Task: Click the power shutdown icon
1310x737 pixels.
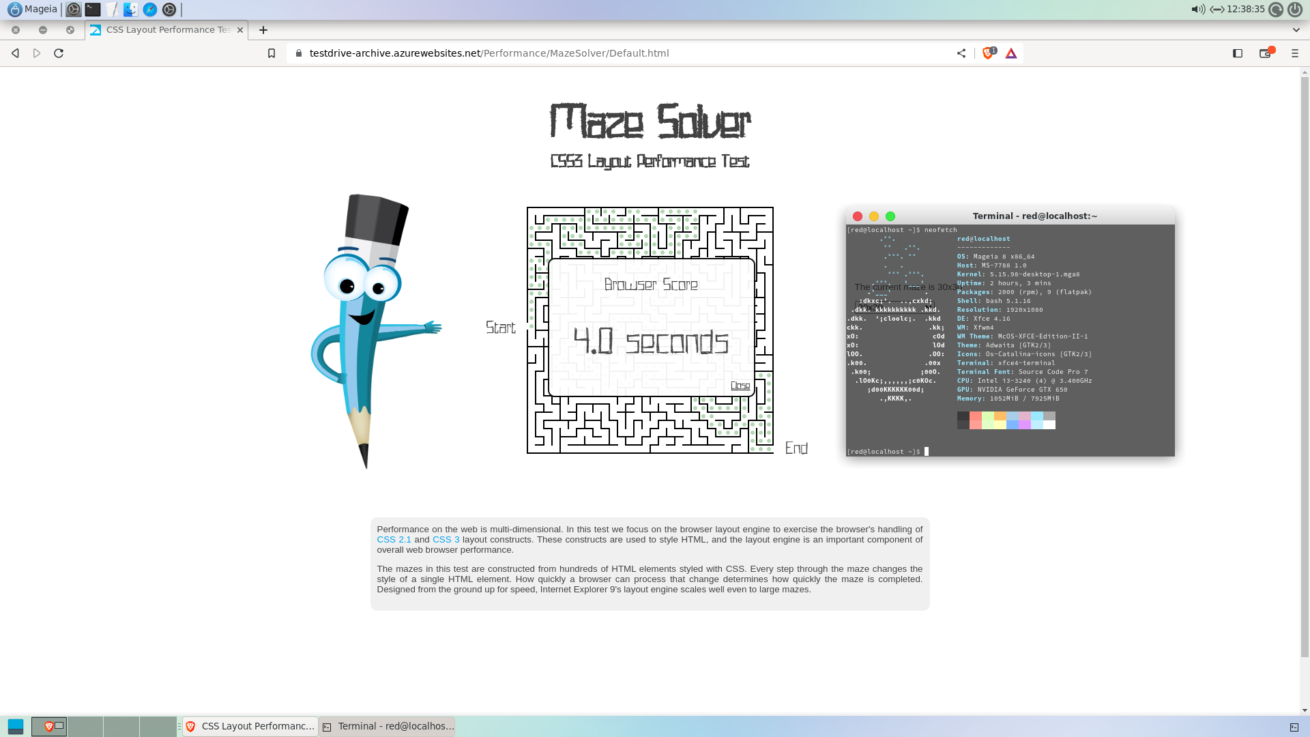Action: [x=1295, y=10]
